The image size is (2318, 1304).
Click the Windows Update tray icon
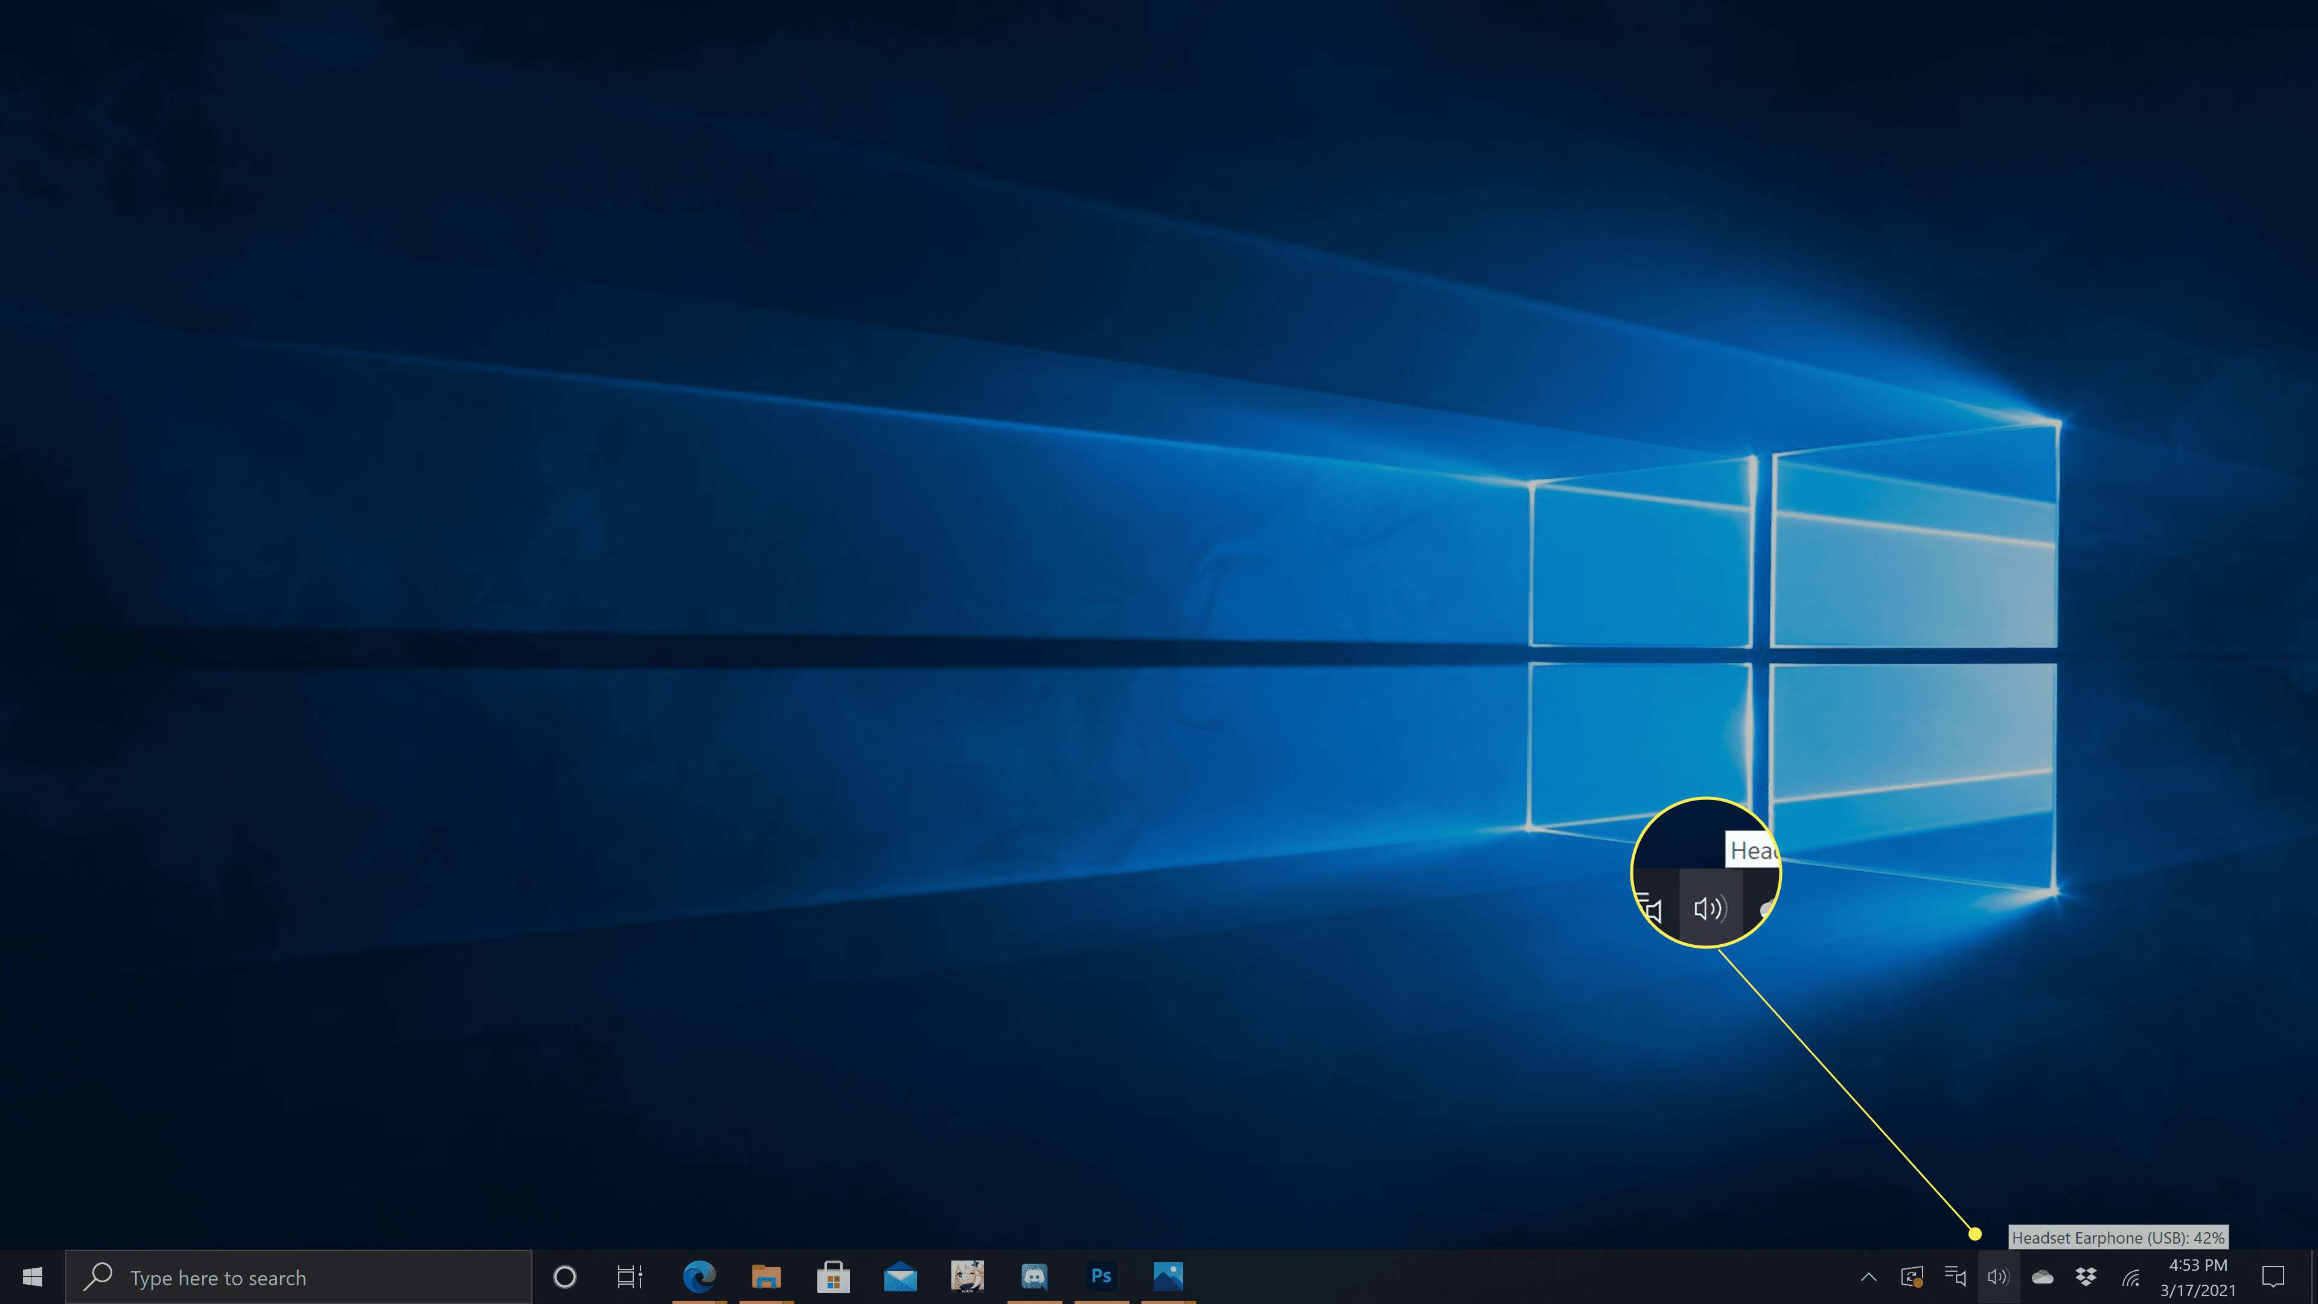tap(1912, 1277)
